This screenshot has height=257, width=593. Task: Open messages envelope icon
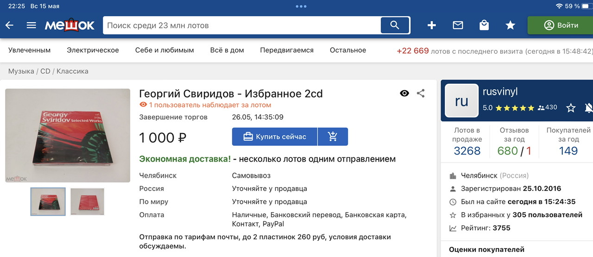(x=458, y=25)
